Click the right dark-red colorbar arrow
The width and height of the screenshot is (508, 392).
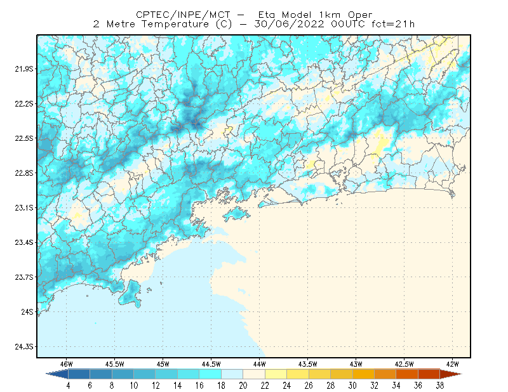451,374
